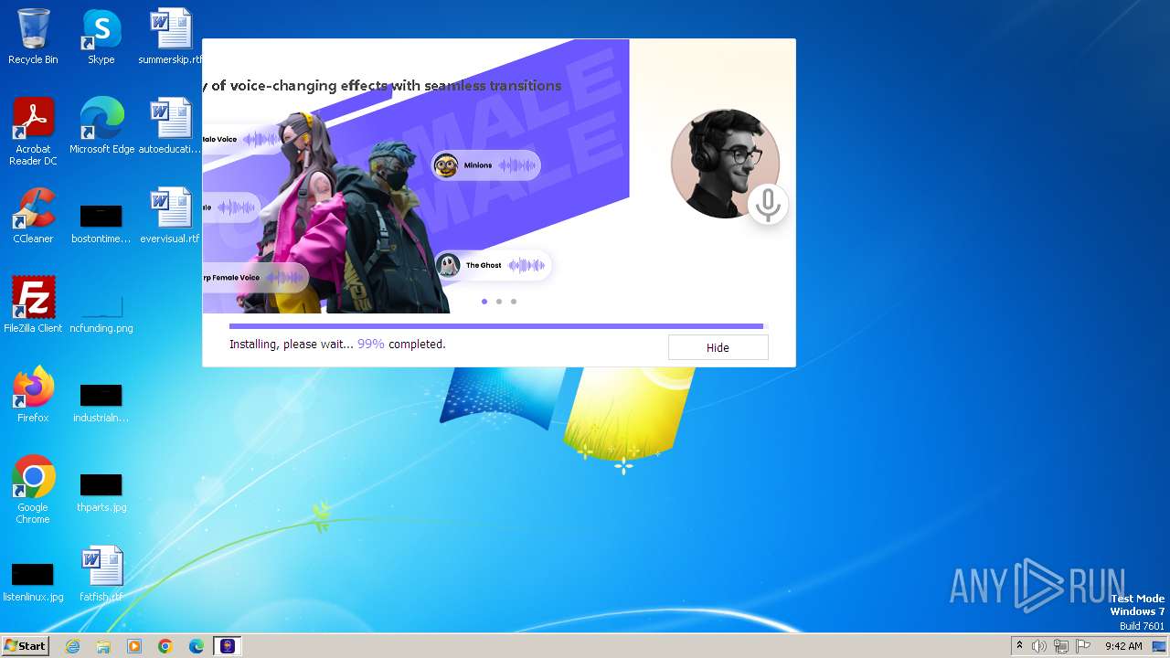
Task: Open volume speaker tray icon
Action: click(1038, 646)
